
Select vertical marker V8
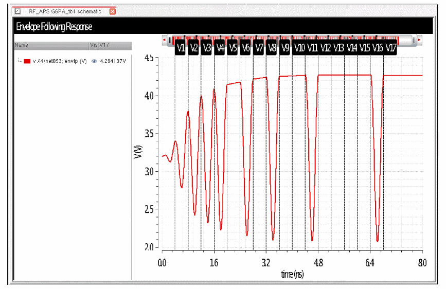(272, 47)
